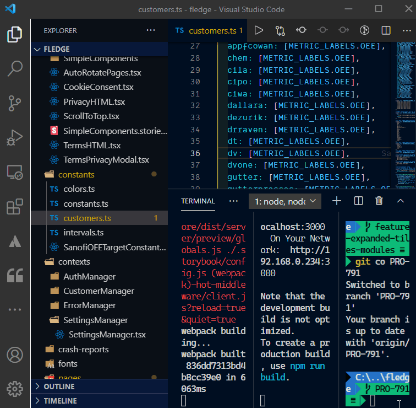Click the middle commit dot toolbar icon

(x=322, y=30)
